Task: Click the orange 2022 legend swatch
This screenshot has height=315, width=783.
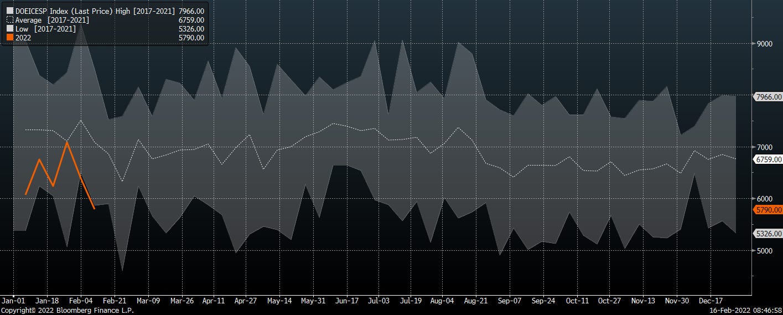Action: click(9, 38)
